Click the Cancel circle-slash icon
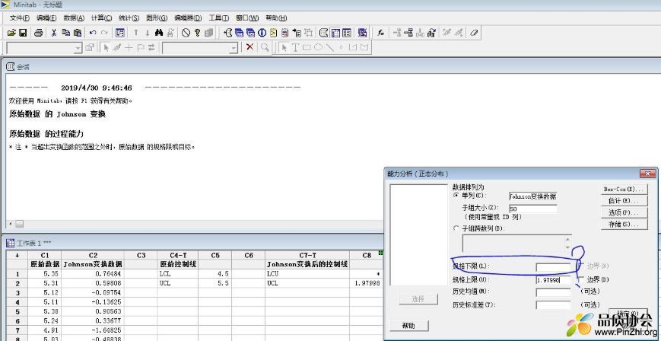Image resolution: width=661 pixels, height=341 pixels. point(186,33)
